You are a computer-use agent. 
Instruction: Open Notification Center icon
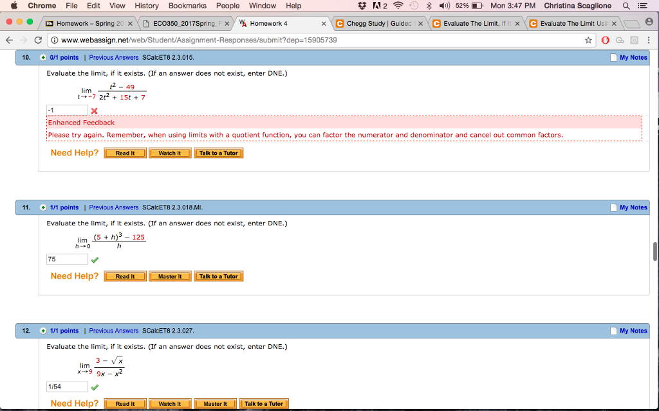tap(642, 5)
